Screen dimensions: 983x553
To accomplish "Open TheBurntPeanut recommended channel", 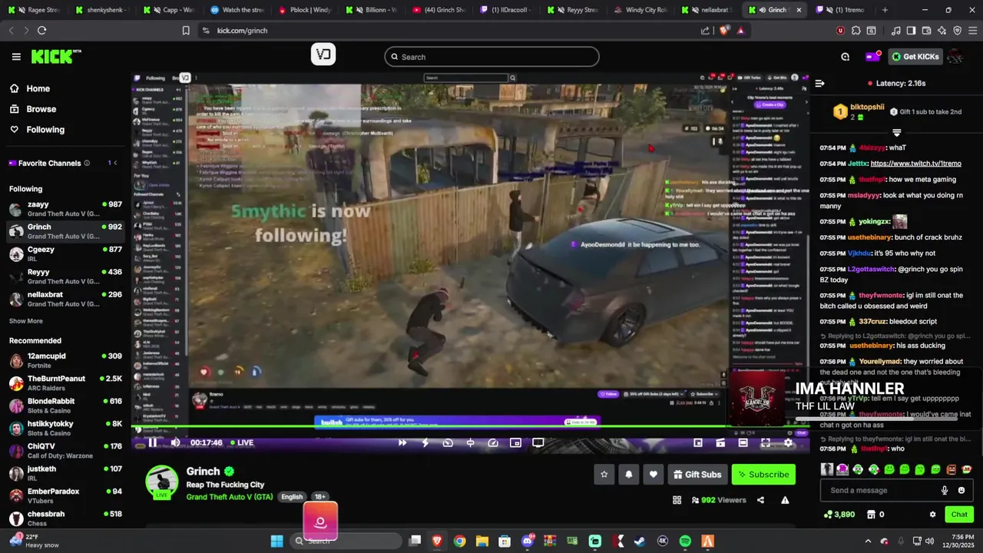I will coord(65,383).
